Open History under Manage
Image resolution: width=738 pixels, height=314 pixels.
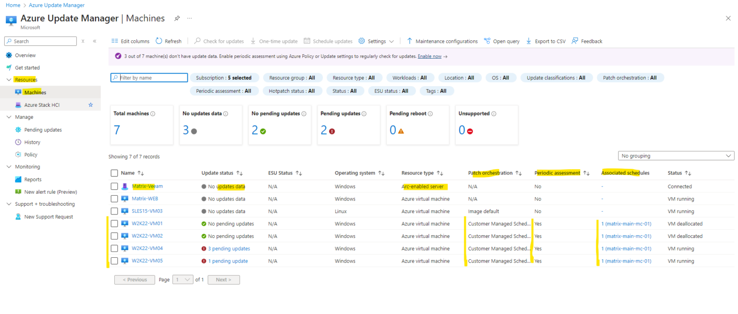33,142
